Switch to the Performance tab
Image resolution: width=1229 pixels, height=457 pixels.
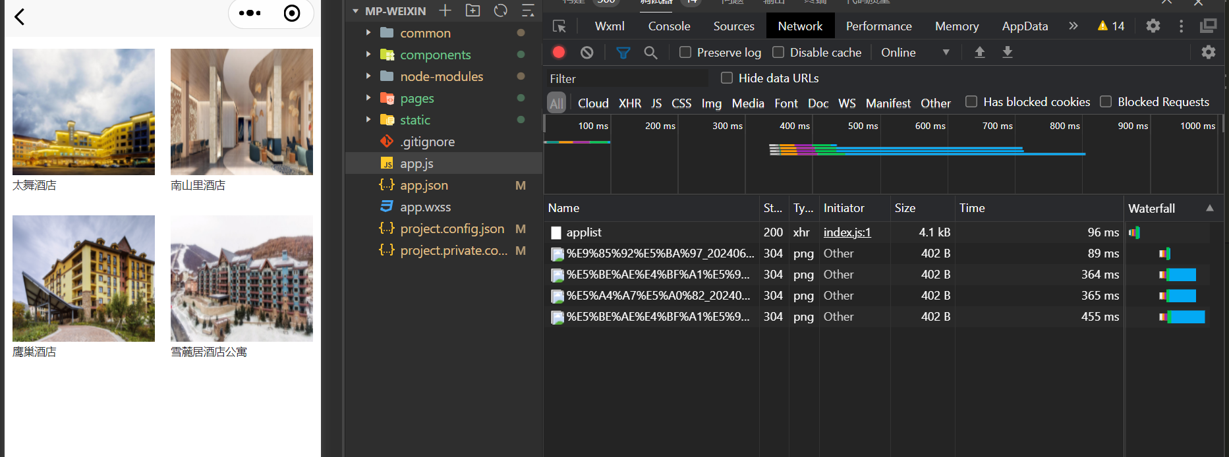(x=878, y=26)
